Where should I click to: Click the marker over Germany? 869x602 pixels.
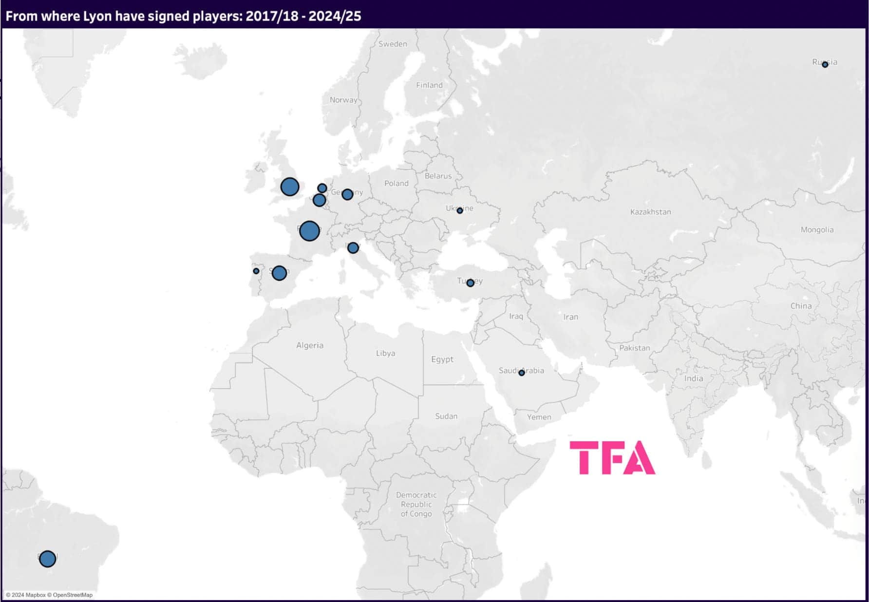click(x=347, y=194)
